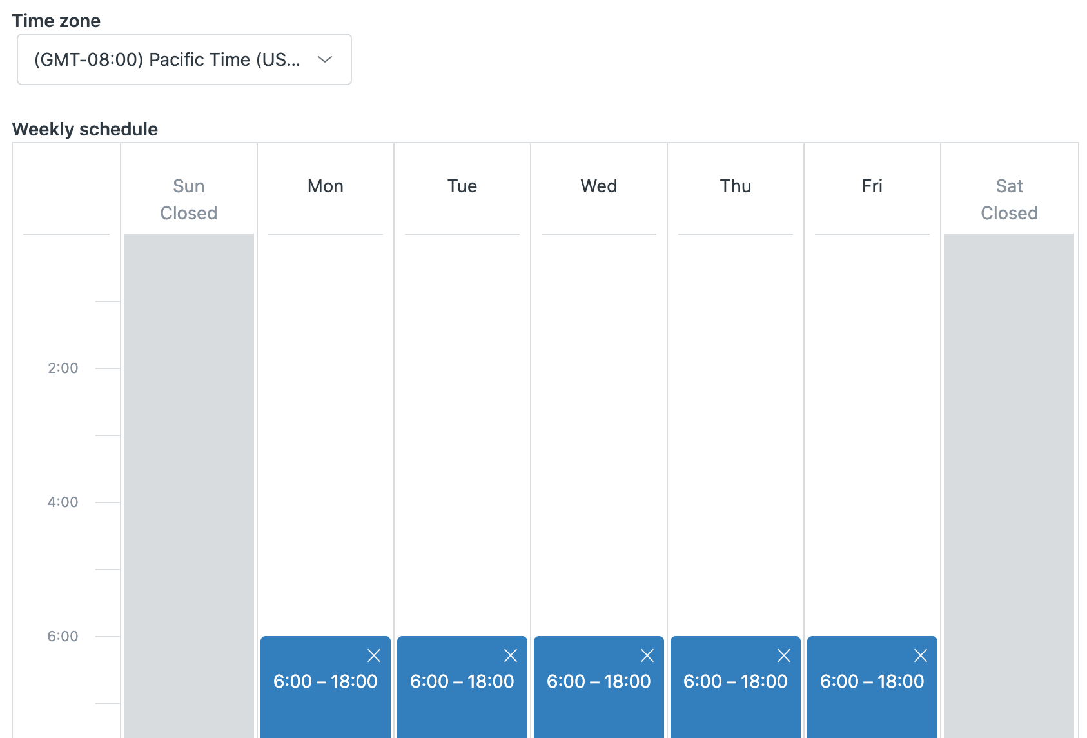1087x738 pixels.
Task: Delete Tuesday's scheduled time block
Action: [x=510, y=655]
